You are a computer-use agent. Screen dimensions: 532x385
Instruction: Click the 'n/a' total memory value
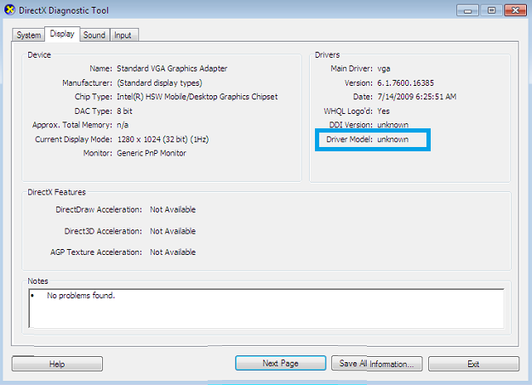point(123,125)
